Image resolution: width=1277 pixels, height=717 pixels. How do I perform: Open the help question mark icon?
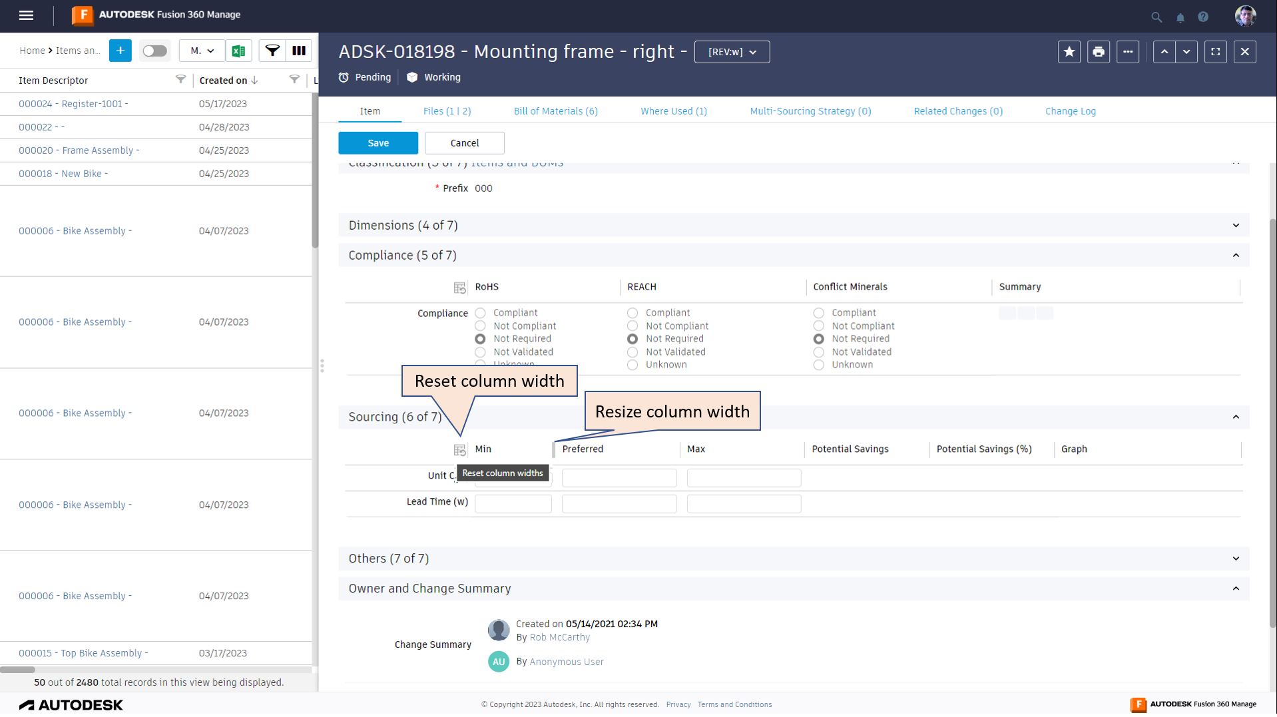point(1203,17)
